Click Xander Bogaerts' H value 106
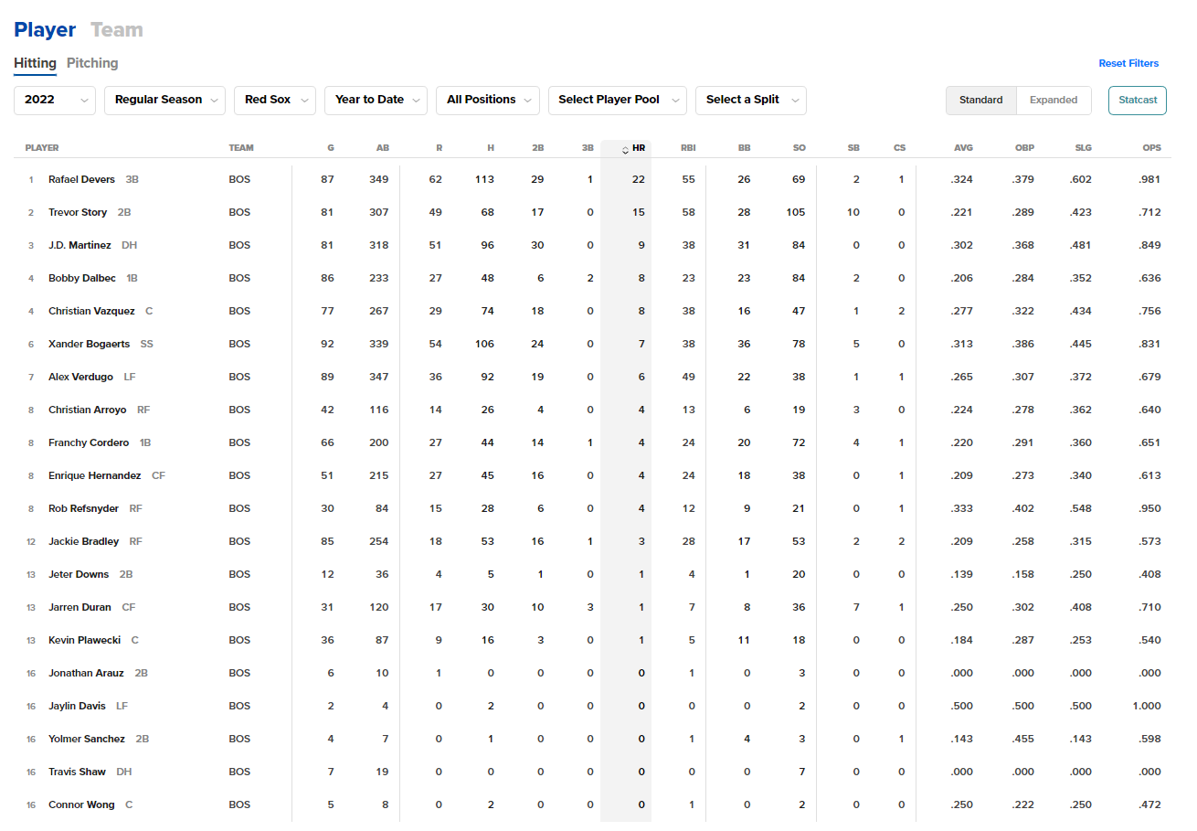Image resolution: width=1197 pixels, height=831 pixels. [x=484, y=344]
